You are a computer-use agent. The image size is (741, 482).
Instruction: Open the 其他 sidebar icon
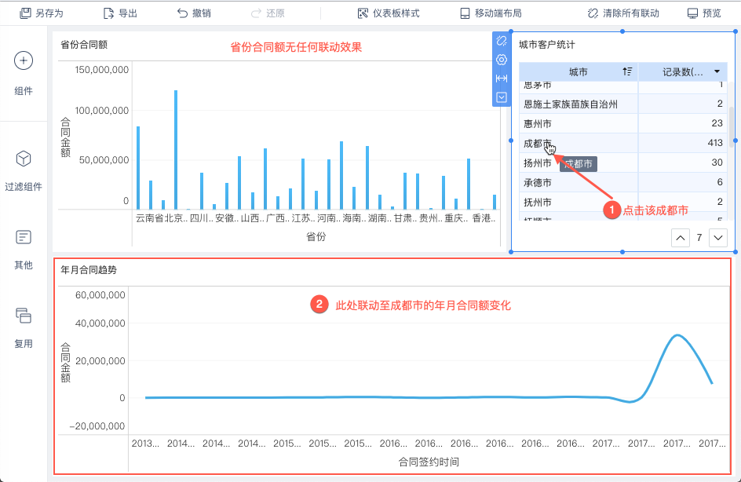tap(24, 237)
